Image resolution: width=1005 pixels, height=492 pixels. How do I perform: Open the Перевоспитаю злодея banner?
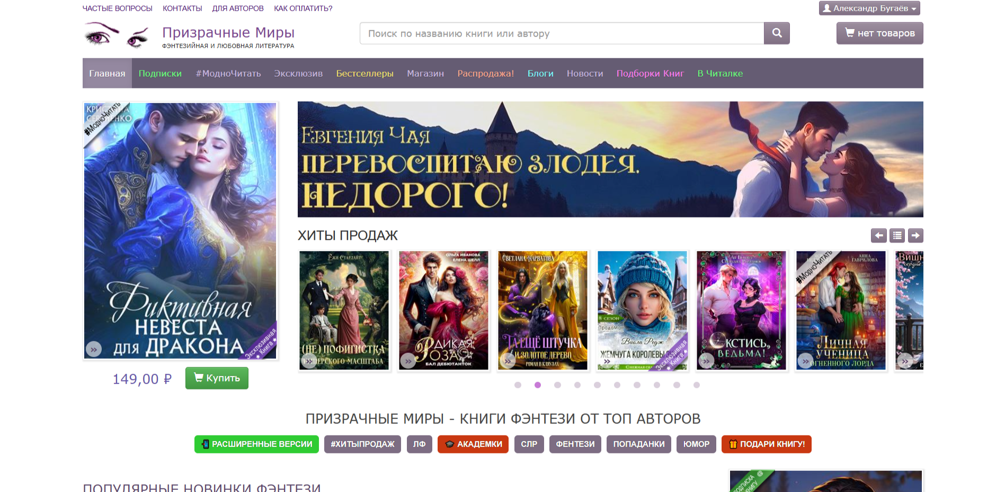[610, 159]
